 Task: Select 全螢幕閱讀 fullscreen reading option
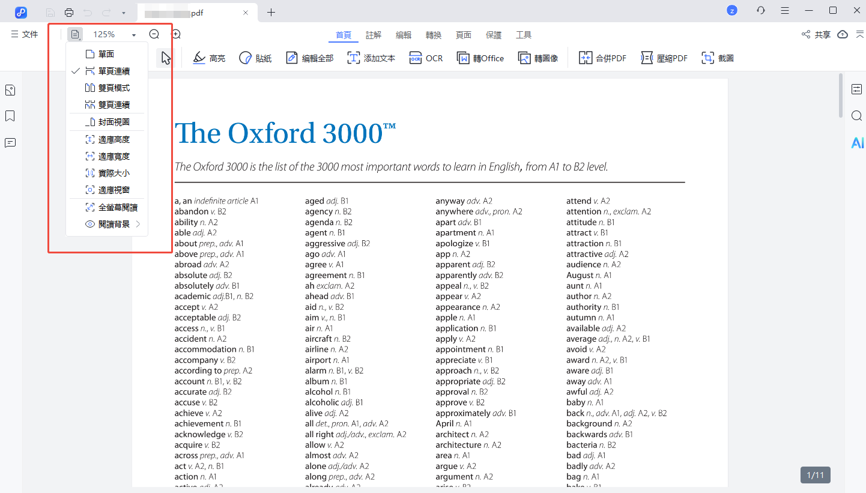[107, 207]
